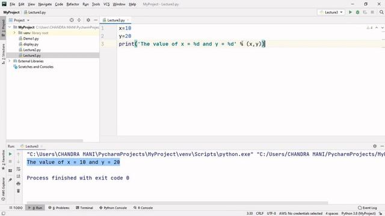This screenshot has width=385, height=216.
Task: Restore layout icon in Run panel
Action: pos(10,170)
